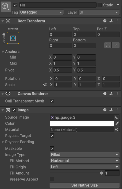122x189 pixels.
Task: Collapse the Anchors section
Action: coord(3,52)
